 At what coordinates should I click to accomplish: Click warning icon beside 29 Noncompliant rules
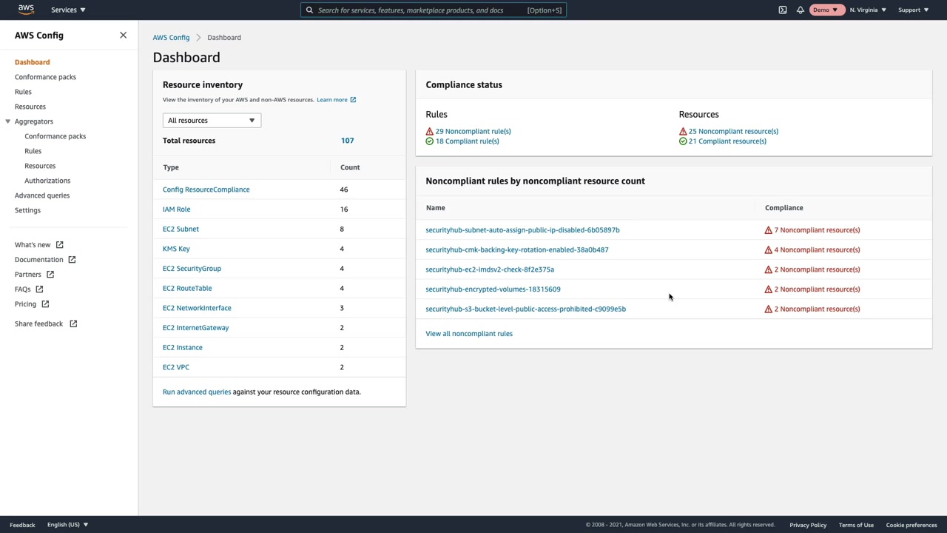[430, 132]
